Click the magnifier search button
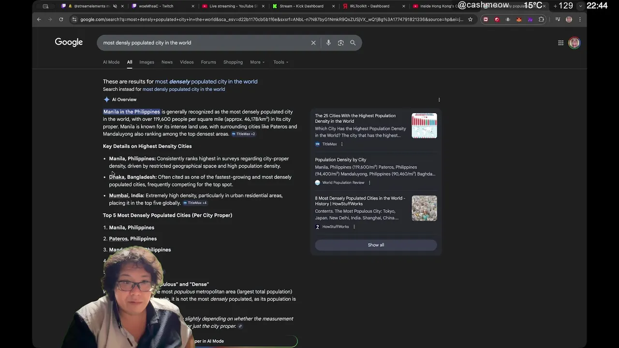 (x=353, y=43)
